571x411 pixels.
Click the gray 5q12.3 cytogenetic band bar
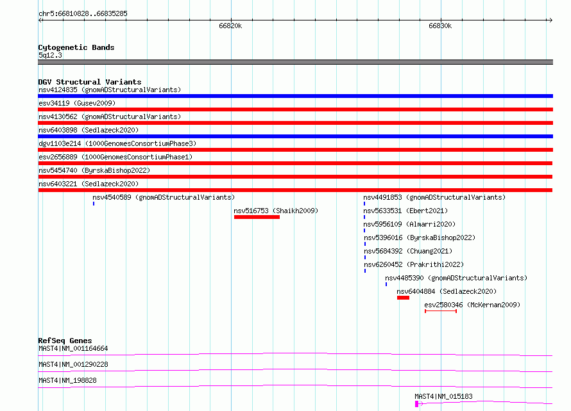pyautogui.click(x=295, y=63)
